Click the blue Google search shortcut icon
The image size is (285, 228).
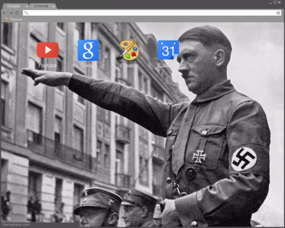tap(88, 50)
